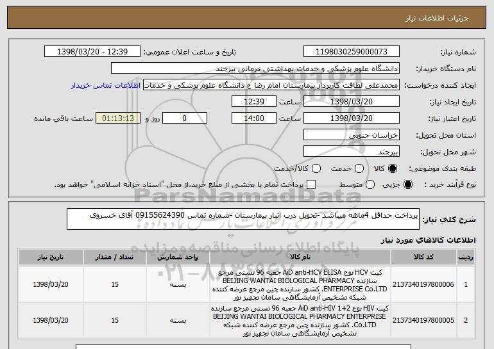Select the کالا radio button
Image resolution: width=494 pixels, height=349 pixels.
point(393,168)
